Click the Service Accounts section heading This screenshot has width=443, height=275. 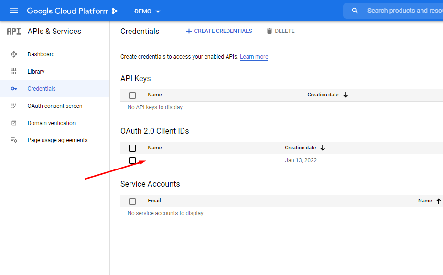(150, 184)
